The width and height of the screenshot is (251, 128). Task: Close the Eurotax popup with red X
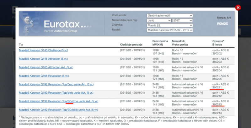click(238, 8)
